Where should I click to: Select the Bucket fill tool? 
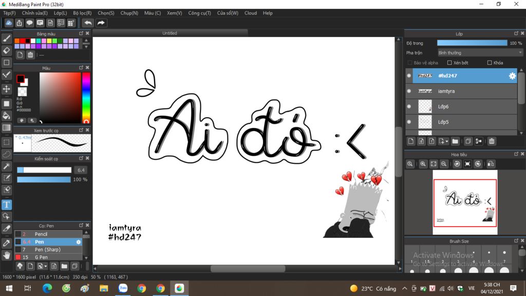pyautogui.click(x=6, y=116)
